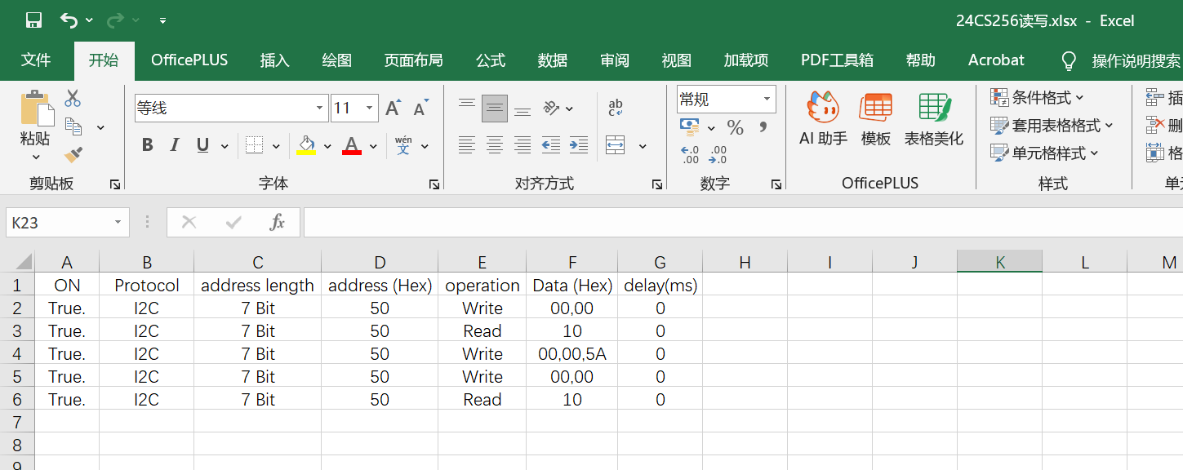1183x470 pixels.
Task: Open the Customize Quick Access Toolbar menu
Action: click(x=162, y=20)
